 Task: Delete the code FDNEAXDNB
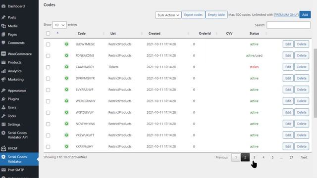302,55
